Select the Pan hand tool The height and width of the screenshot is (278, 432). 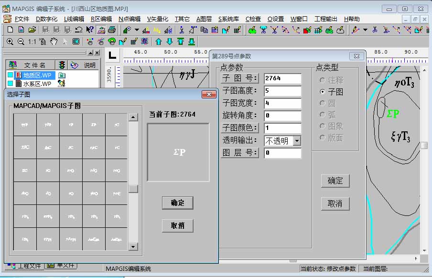click(x=54, y=42)
